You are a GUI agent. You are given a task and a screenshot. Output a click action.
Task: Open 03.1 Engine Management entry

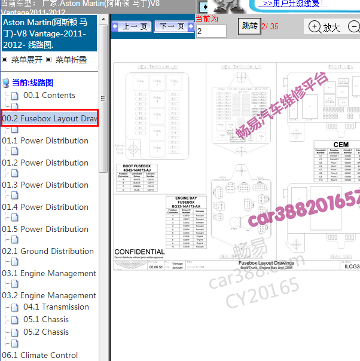click(49, 273)
